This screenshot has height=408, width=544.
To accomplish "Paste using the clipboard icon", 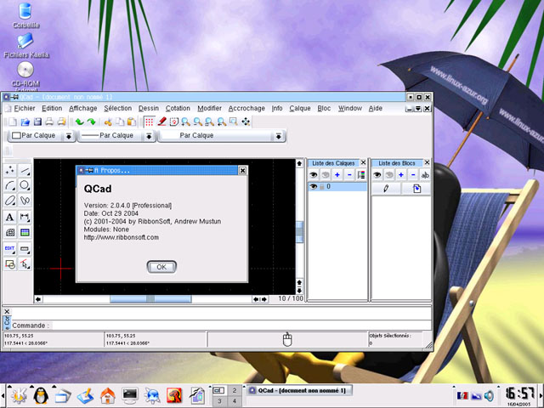I will tap(132, 122).
